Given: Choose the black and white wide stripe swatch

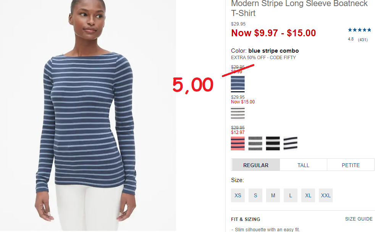Looking at the screenshot, I should [273, 143].
